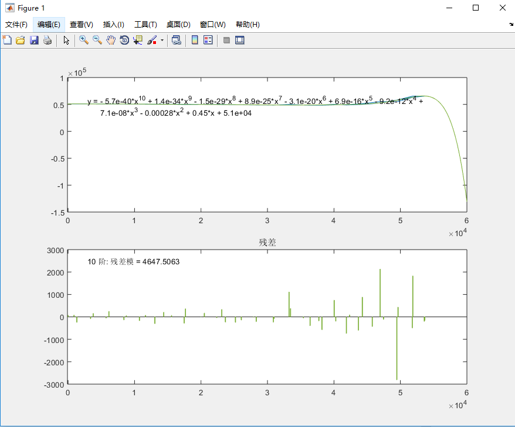Toggle the Pan hand mode
This screenshot has width=515, height=427.
(111, 40)
